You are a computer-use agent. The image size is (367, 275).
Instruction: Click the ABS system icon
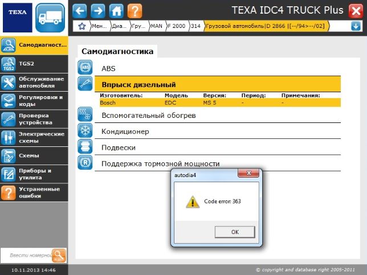coord(85,67)
